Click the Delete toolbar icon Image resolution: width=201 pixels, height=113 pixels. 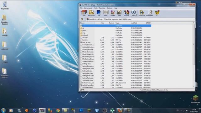pyautogui.click(x=112, y=13)
